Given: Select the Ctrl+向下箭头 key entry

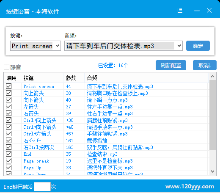Looking at the screenshot, I should pos(40,127).
